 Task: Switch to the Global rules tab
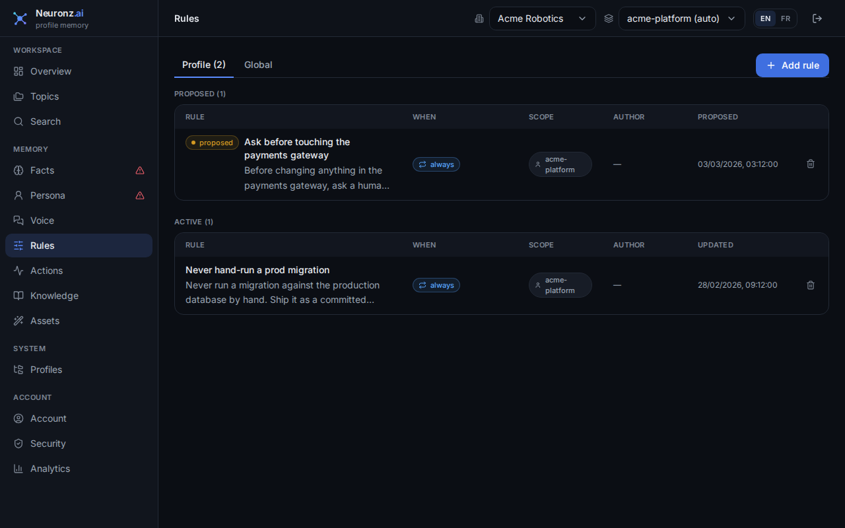tap(258, 65)
